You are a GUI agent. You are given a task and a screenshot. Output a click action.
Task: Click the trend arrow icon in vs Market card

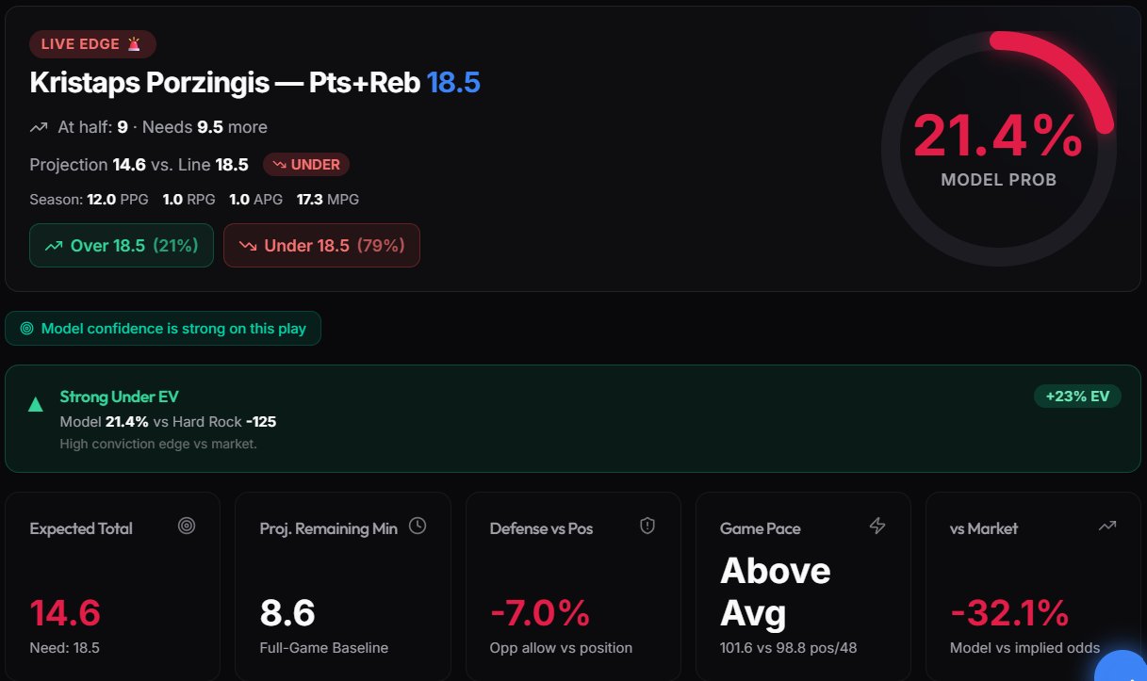(1107, 527)
